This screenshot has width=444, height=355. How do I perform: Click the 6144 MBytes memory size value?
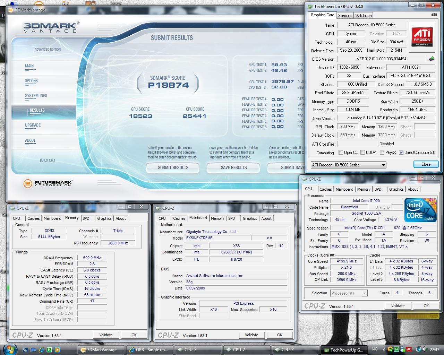pos(49,237)
